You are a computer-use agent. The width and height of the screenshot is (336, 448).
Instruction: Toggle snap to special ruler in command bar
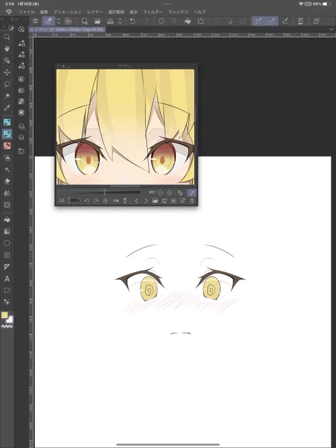(271, 21)
